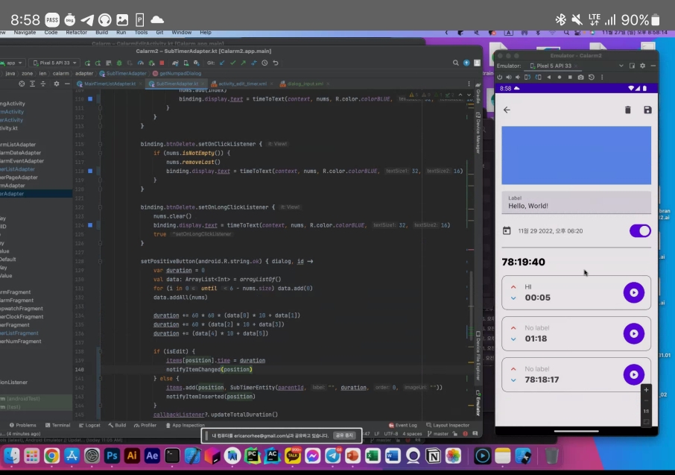Image resolution: width=675 pixels, height=475 pixels.
Task: Click emulator volume down icon
Action: [518, 77]
